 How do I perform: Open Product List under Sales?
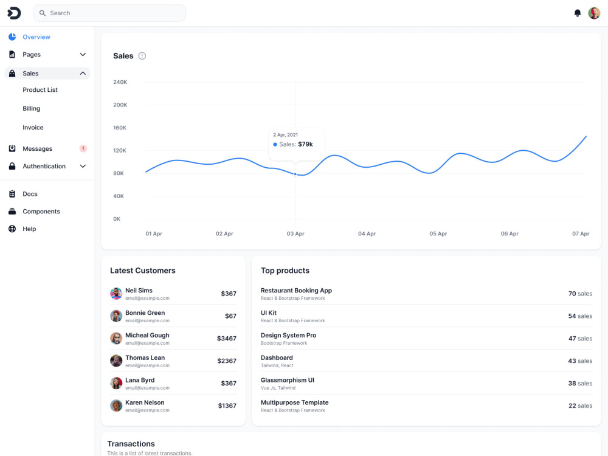40,89
